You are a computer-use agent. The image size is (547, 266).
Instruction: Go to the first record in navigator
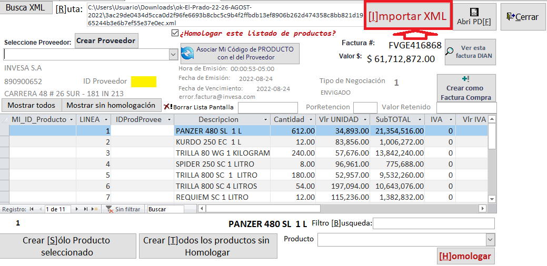pyautogui.click(x=32, y=209)
